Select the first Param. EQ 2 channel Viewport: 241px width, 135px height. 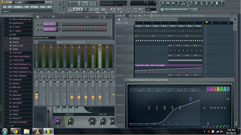pos(50,24)
